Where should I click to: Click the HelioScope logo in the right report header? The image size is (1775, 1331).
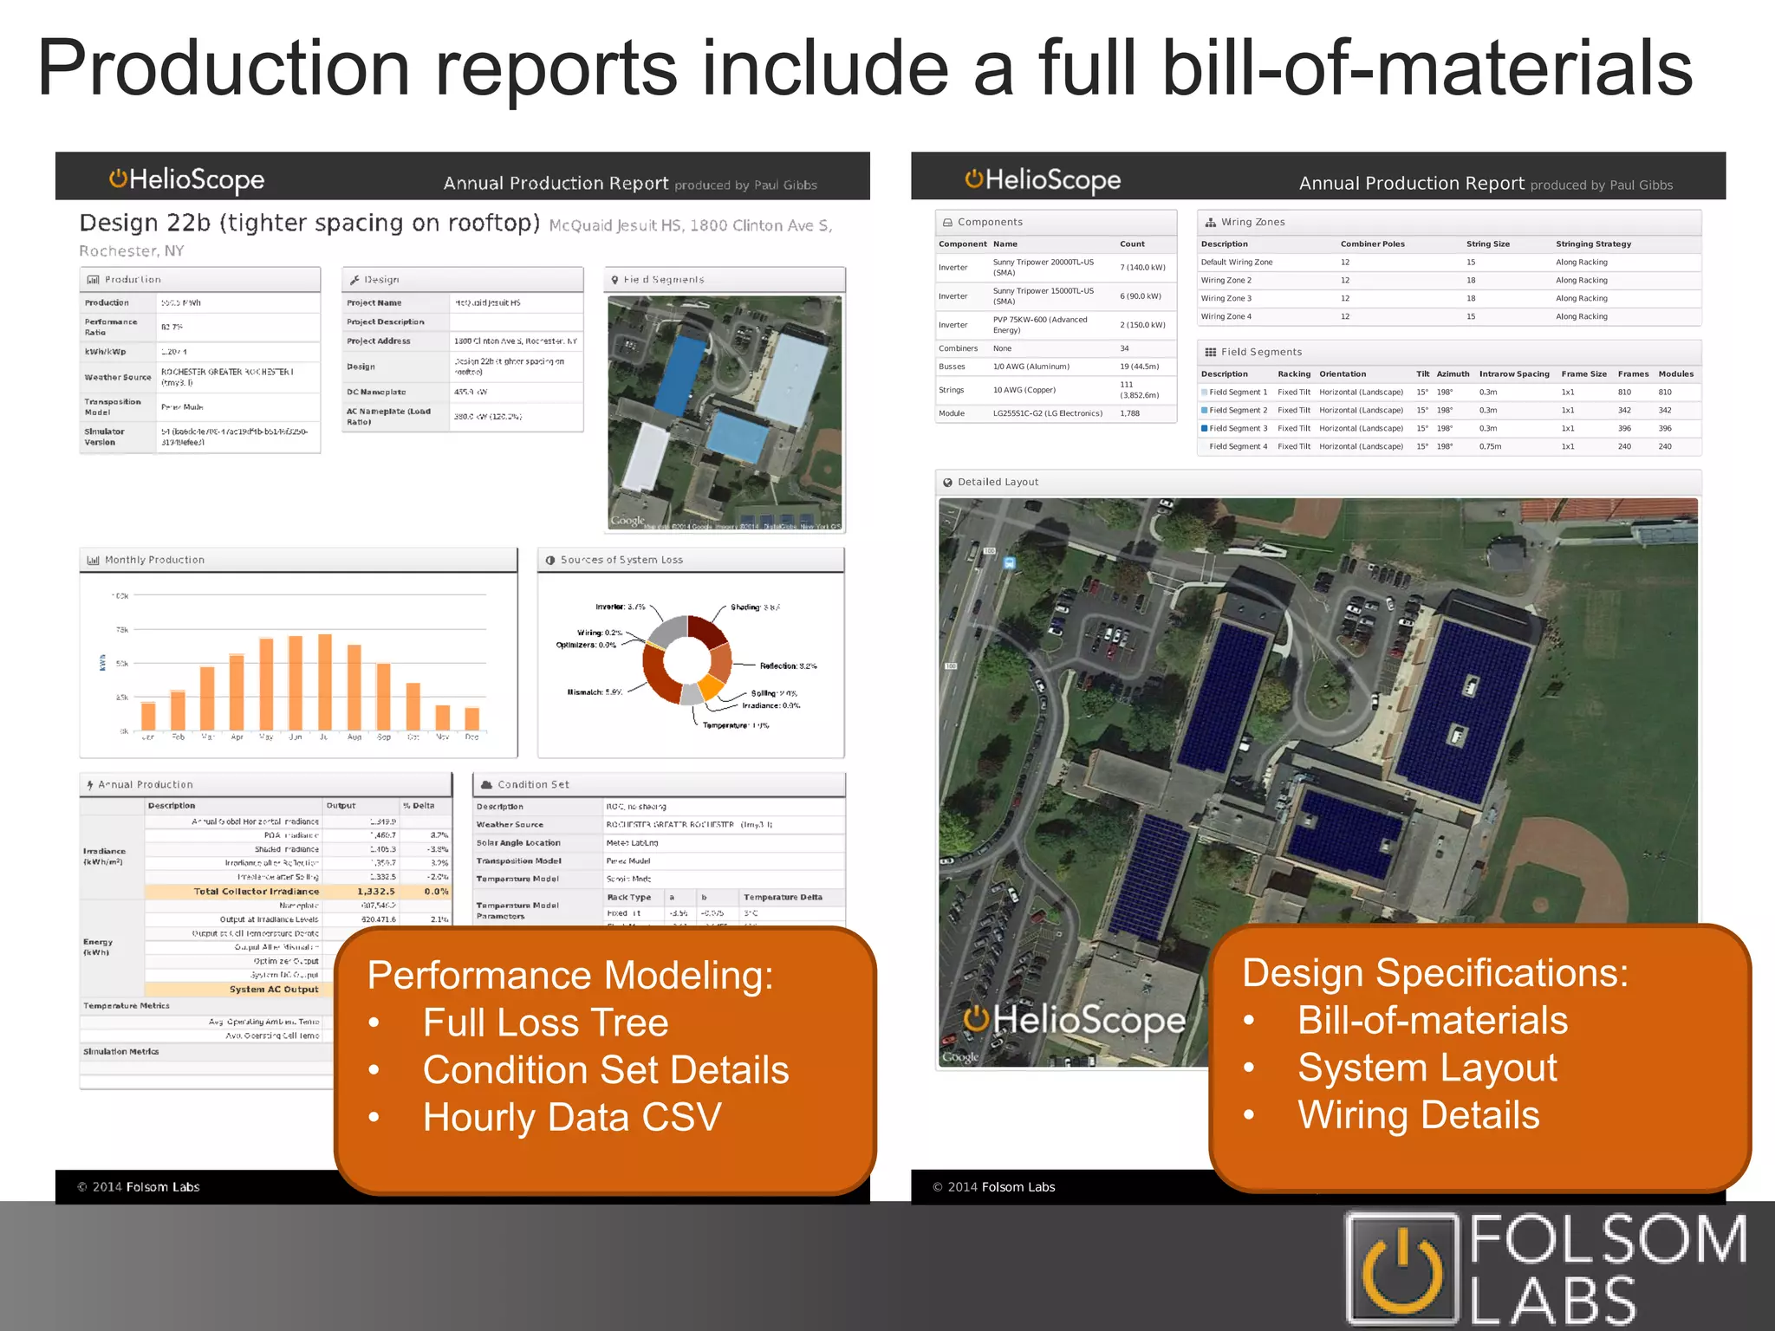point(1043,179)
